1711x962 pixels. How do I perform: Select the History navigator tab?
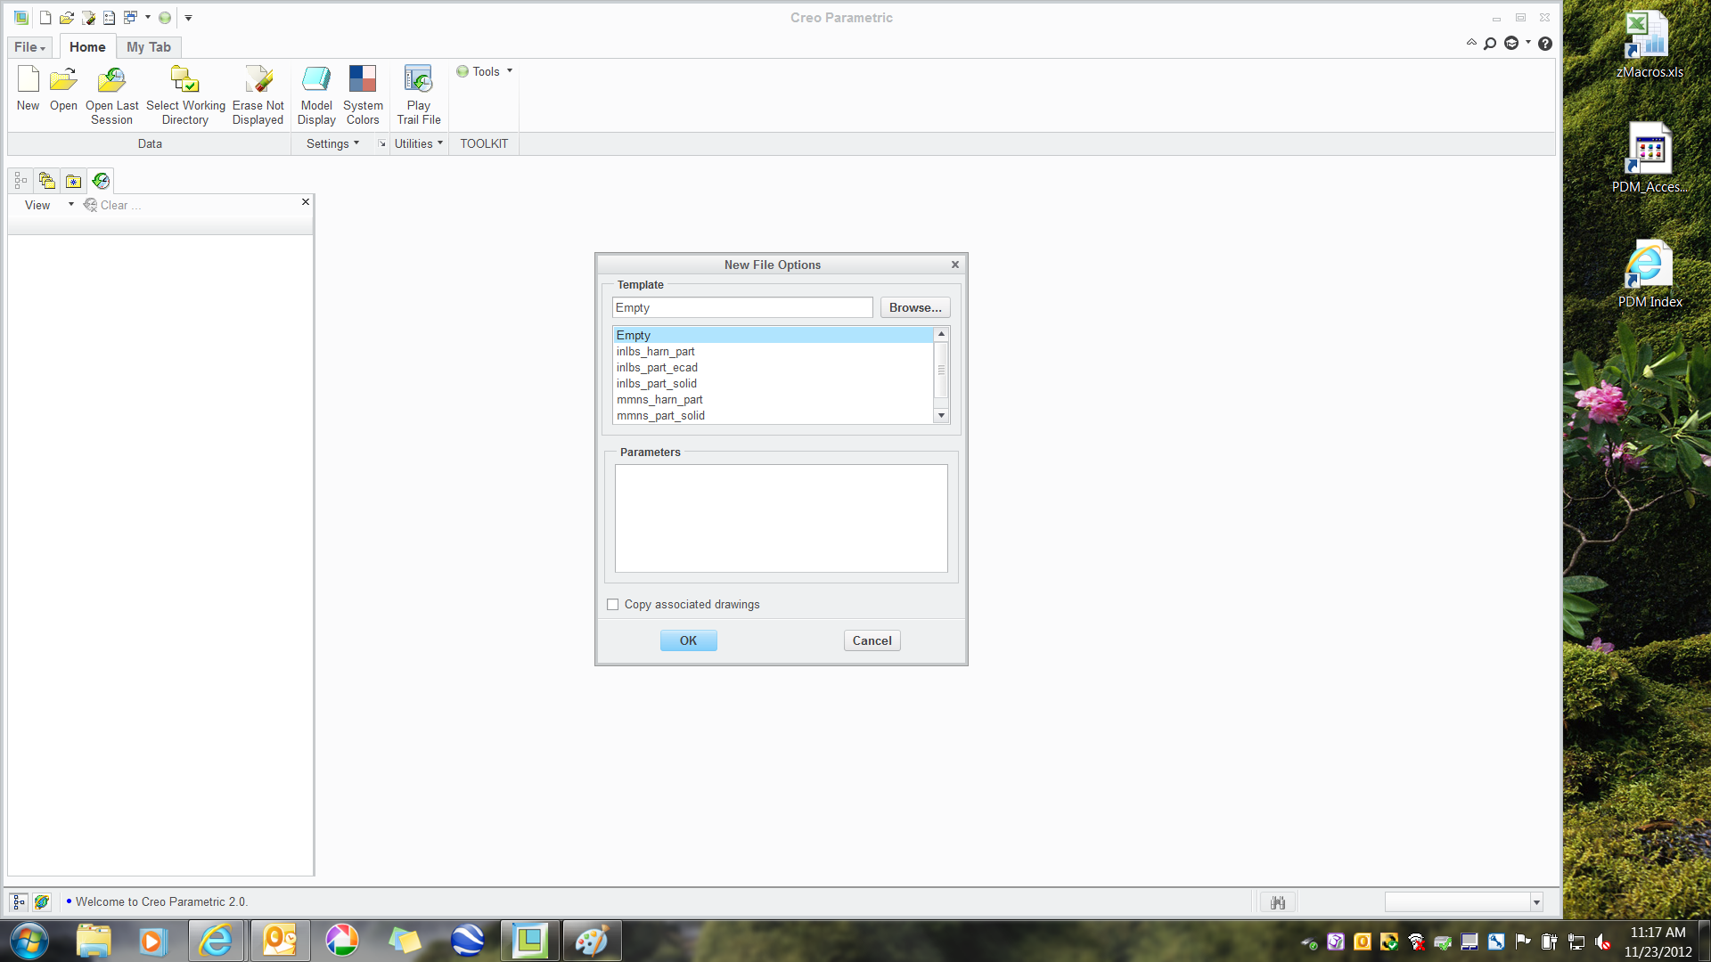(x=101, y=181)
